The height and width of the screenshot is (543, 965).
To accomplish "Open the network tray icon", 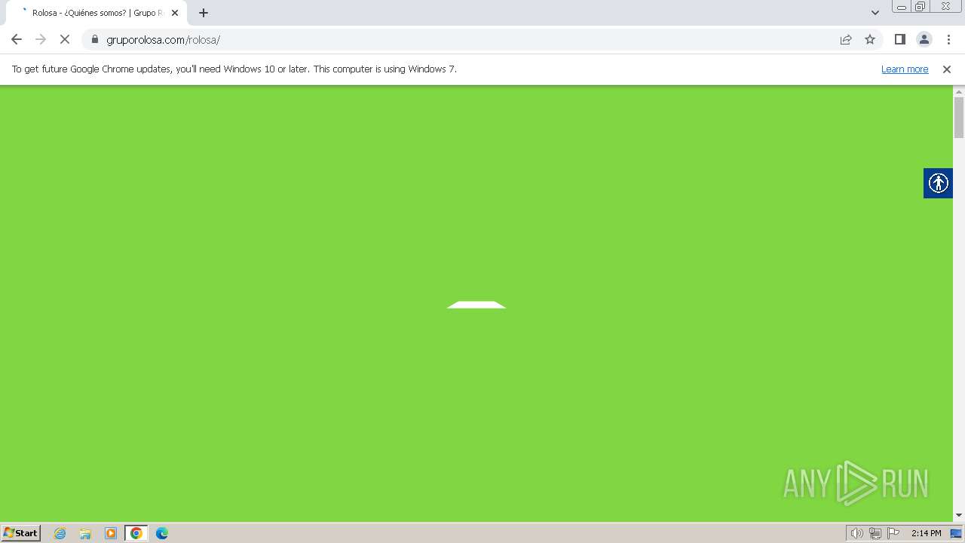I will point(875,533).
